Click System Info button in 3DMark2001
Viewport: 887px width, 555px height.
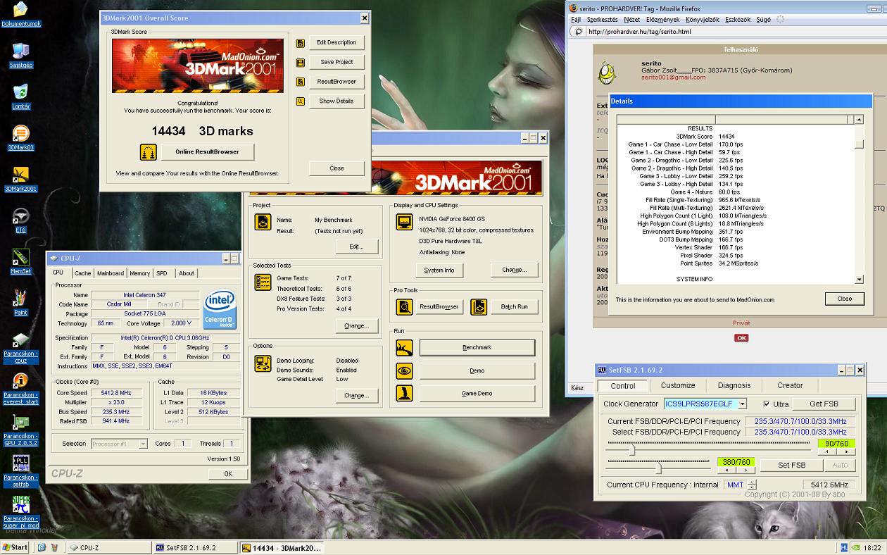click(x=439, y=270)
